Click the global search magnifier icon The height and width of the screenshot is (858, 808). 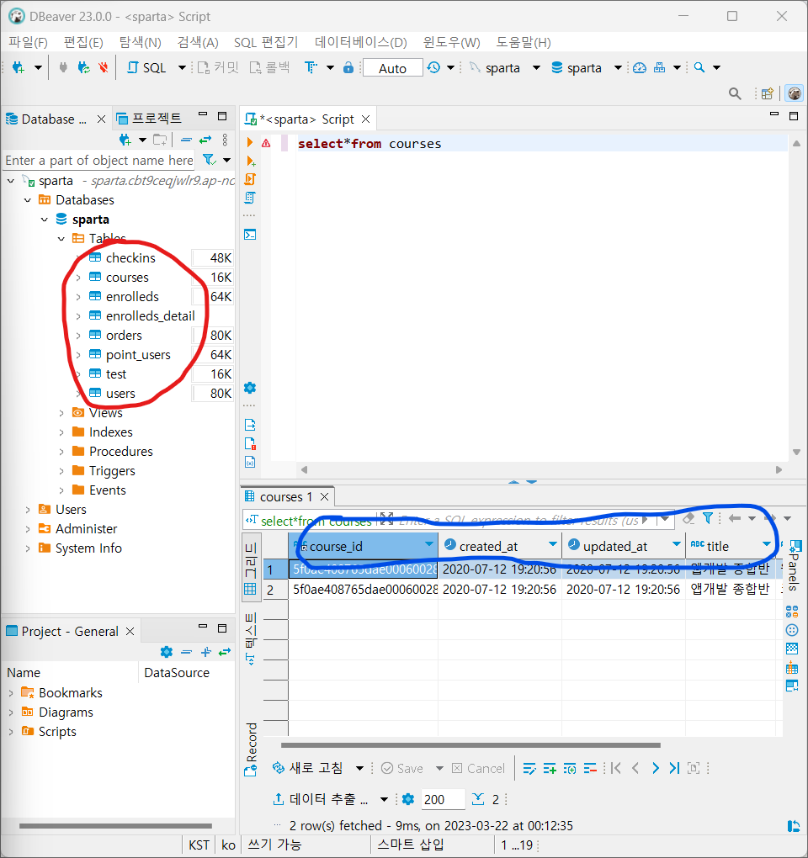tap(735, 93)
